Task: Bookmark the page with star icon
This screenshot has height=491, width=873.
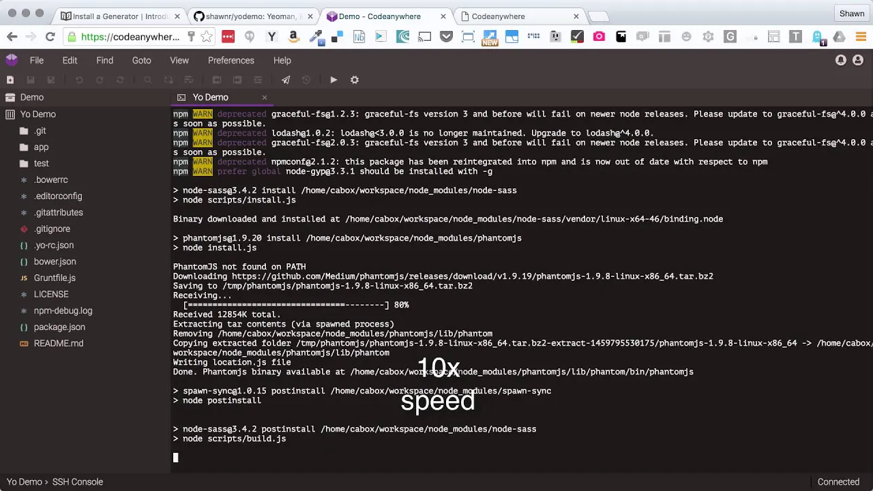Action: [x=207, y=37]
